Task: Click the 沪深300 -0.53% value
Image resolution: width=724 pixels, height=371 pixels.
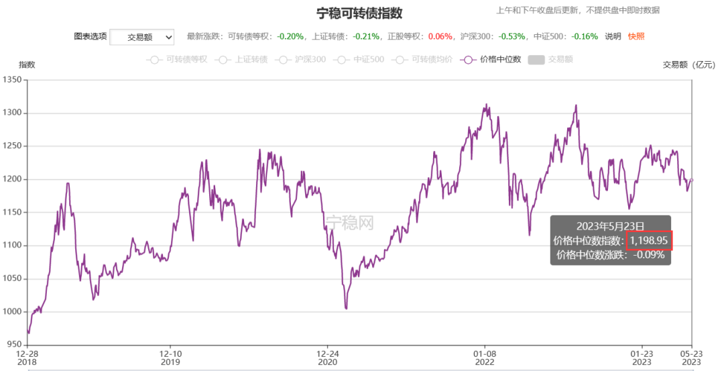Action: click(512, 36)
